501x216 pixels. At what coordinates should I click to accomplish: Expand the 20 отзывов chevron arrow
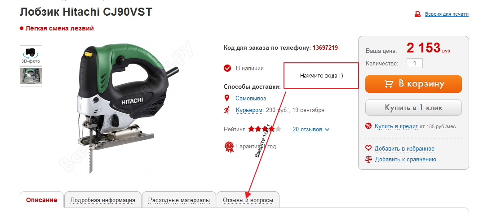pyautogui.click(x=327, y=130)
